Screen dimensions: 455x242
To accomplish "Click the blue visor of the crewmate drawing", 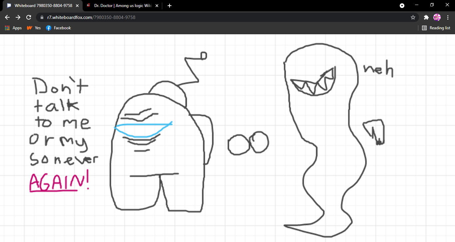I will (143, 129).
